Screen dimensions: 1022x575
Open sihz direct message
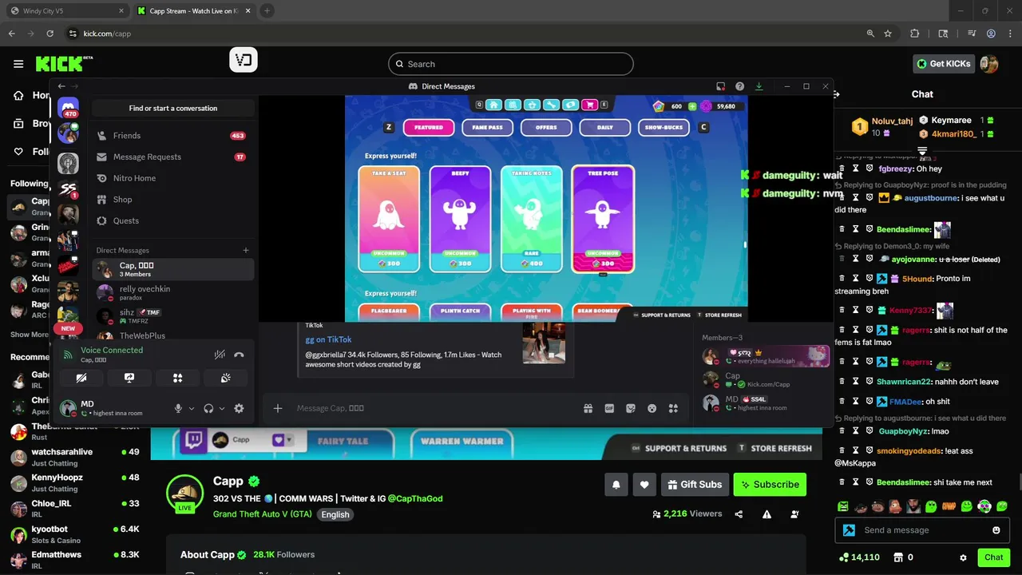tap(172, 315)
